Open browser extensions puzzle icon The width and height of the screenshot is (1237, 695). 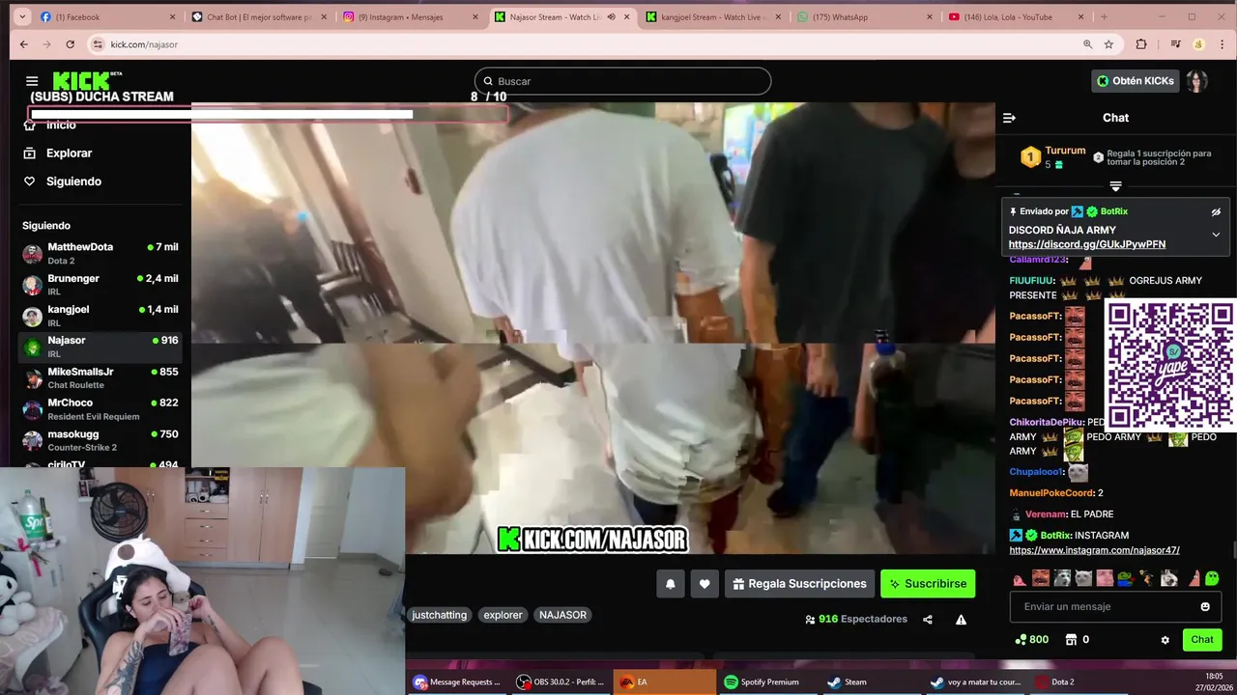point(1141,44)
